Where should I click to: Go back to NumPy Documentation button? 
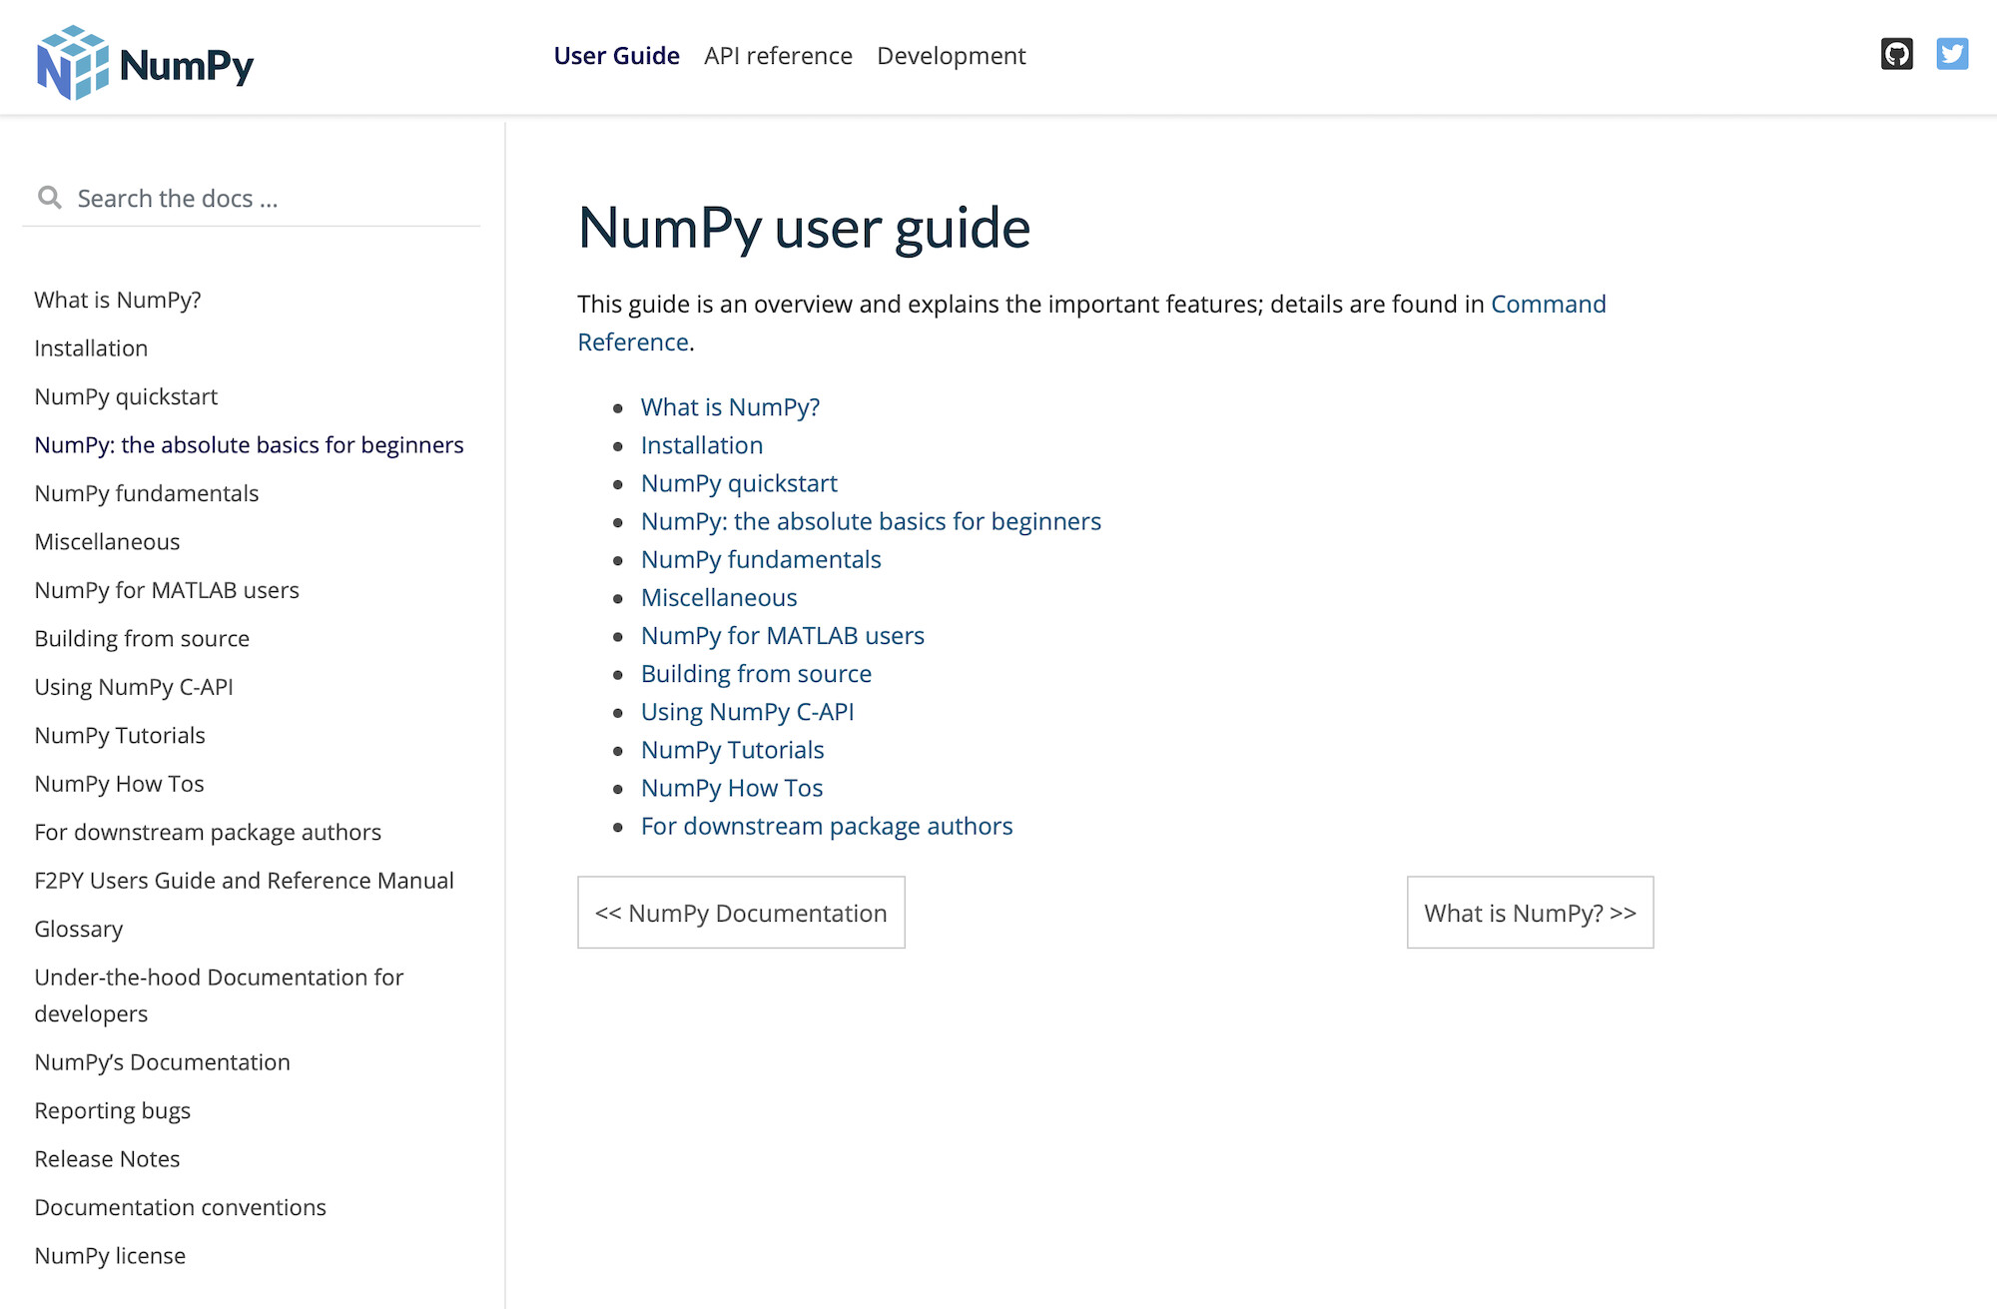click(x=741, y=913)
